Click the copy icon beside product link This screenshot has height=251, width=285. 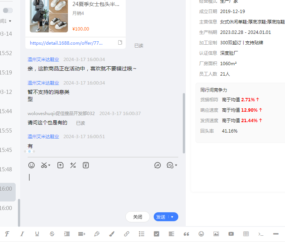[x=120, y=43]
